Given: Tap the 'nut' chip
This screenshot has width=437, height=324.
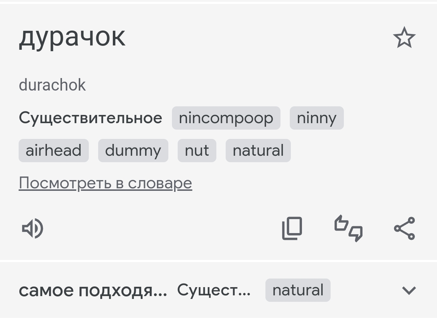Looking at the screenshot, I should 197,150.
